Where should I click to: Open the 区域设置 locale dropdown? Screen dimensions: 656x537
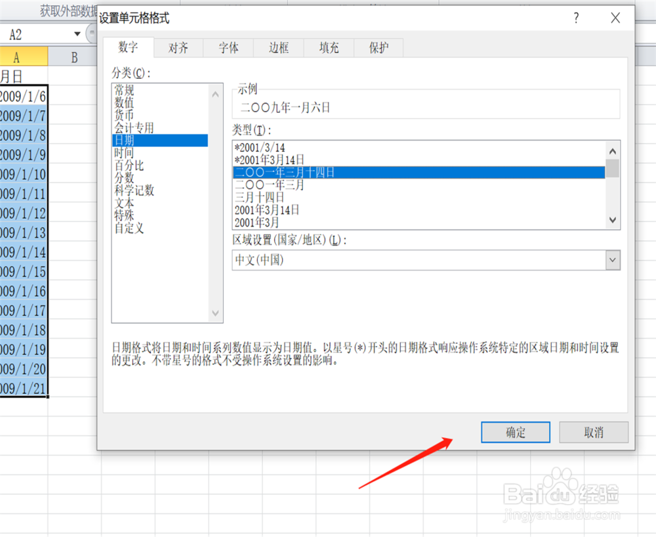pos(613,260)
